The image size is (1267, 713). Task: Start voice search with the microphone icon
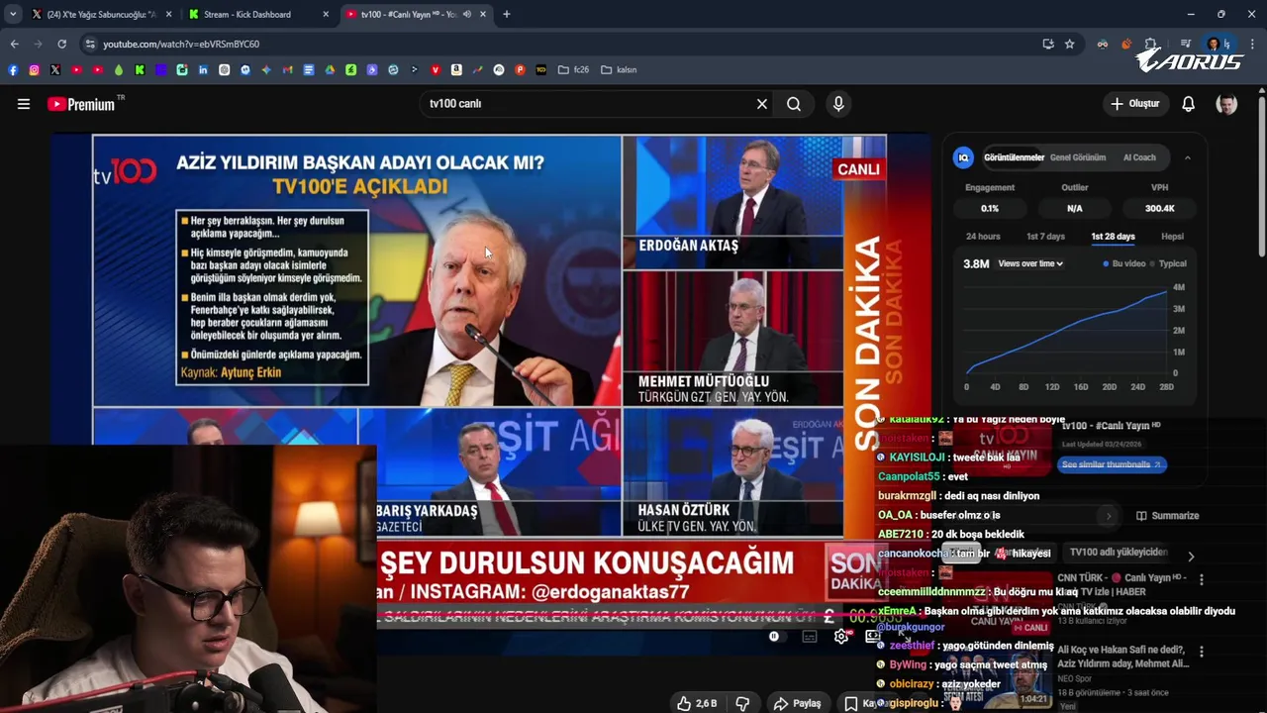coord(838,103)
